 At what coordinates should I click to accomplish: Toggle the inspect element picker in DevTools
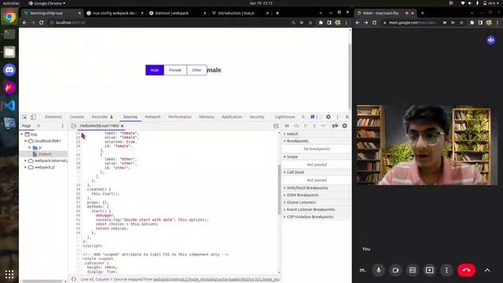(24, 117)
